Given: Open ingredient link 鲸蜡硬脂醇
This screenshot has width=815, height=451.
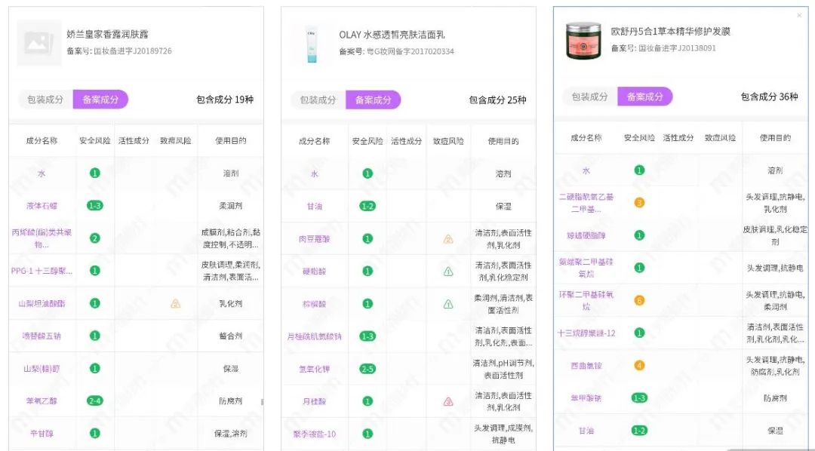Looking at the screenshot, I should [586, 235].
